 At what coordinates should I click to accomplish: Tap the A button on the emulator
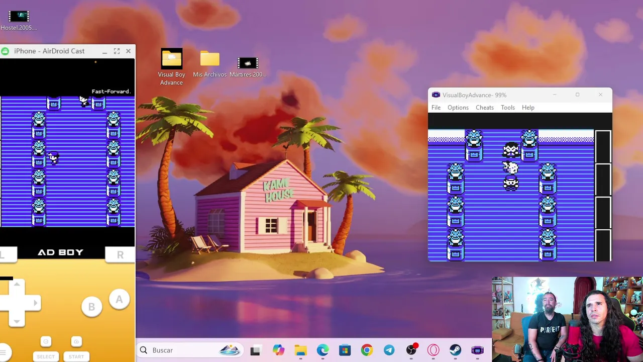coord(119,300)
